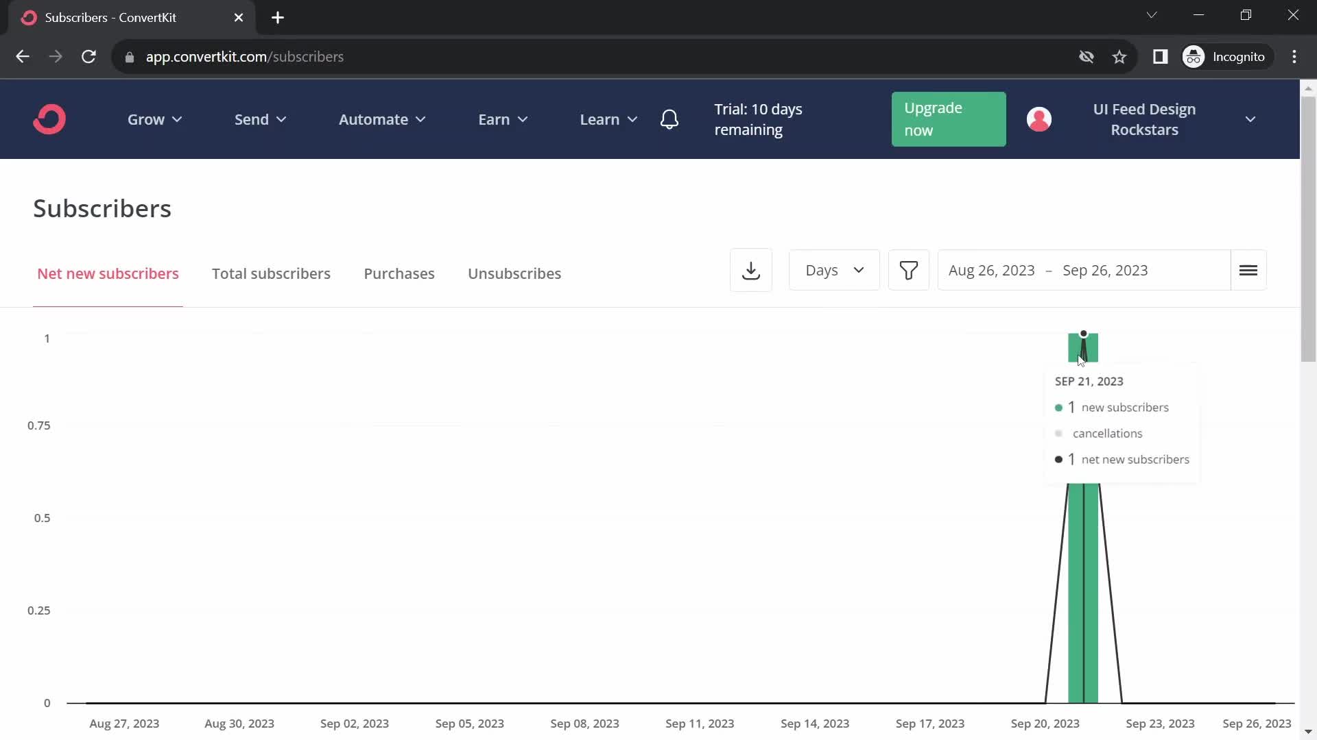Click the SEP 21, 2023 tooltip heading
The height and width of the screenshot is (740, 1317).
pos(1089,381)
